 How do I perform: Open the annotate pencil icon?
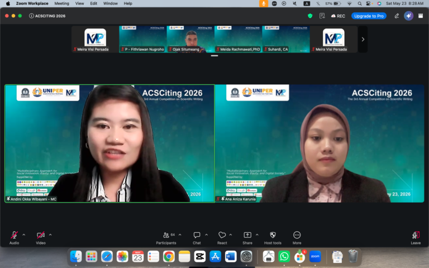point(397,16)
